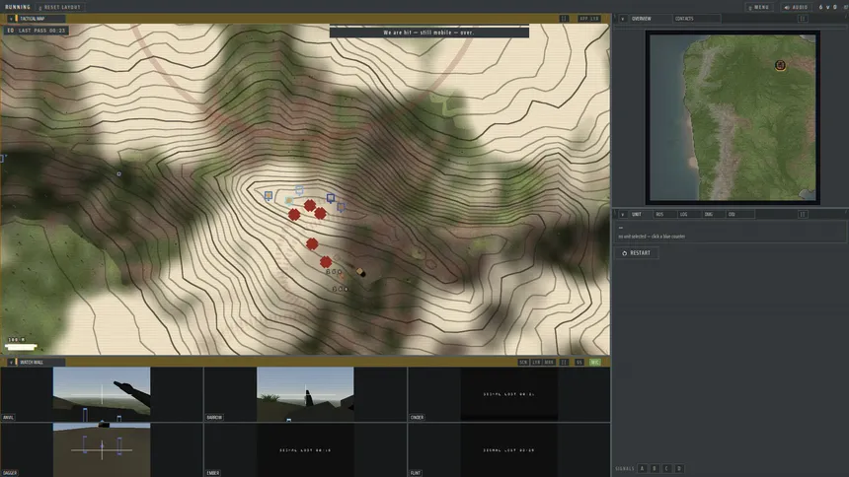Select the Watch Wall panel tab
The height and width of the screenshot is (477, 849).
39,363
